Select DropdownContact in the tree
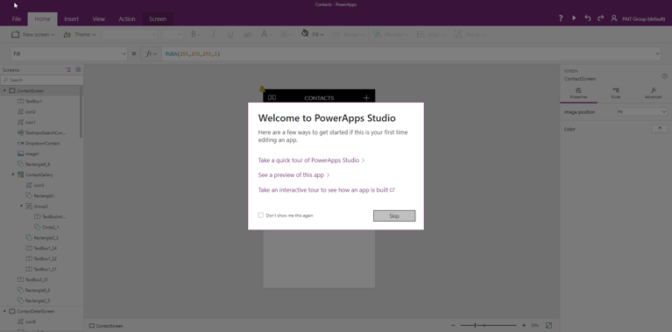 click(42, 144)
